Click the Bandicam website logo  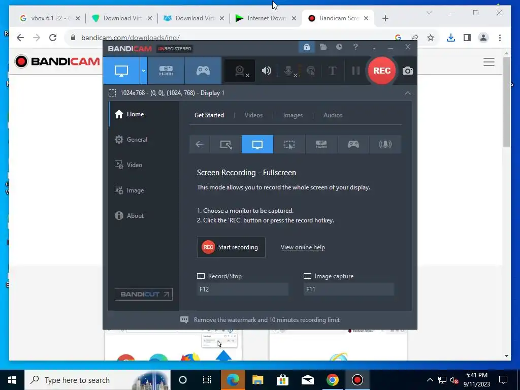click(x=57, y=61)
